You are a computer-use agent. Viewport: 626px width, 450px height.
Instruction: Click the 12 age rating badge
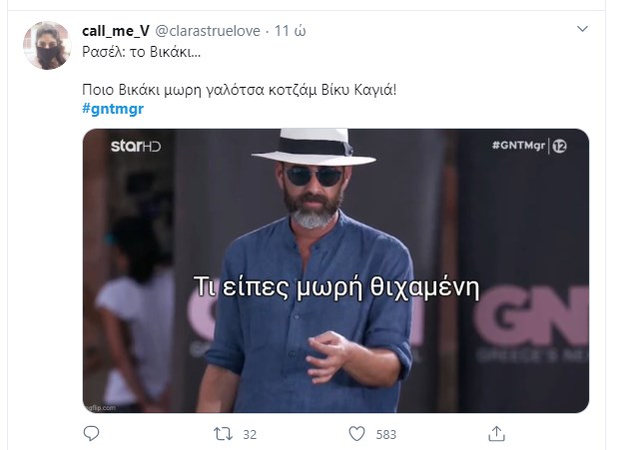(x=559, y=147)
